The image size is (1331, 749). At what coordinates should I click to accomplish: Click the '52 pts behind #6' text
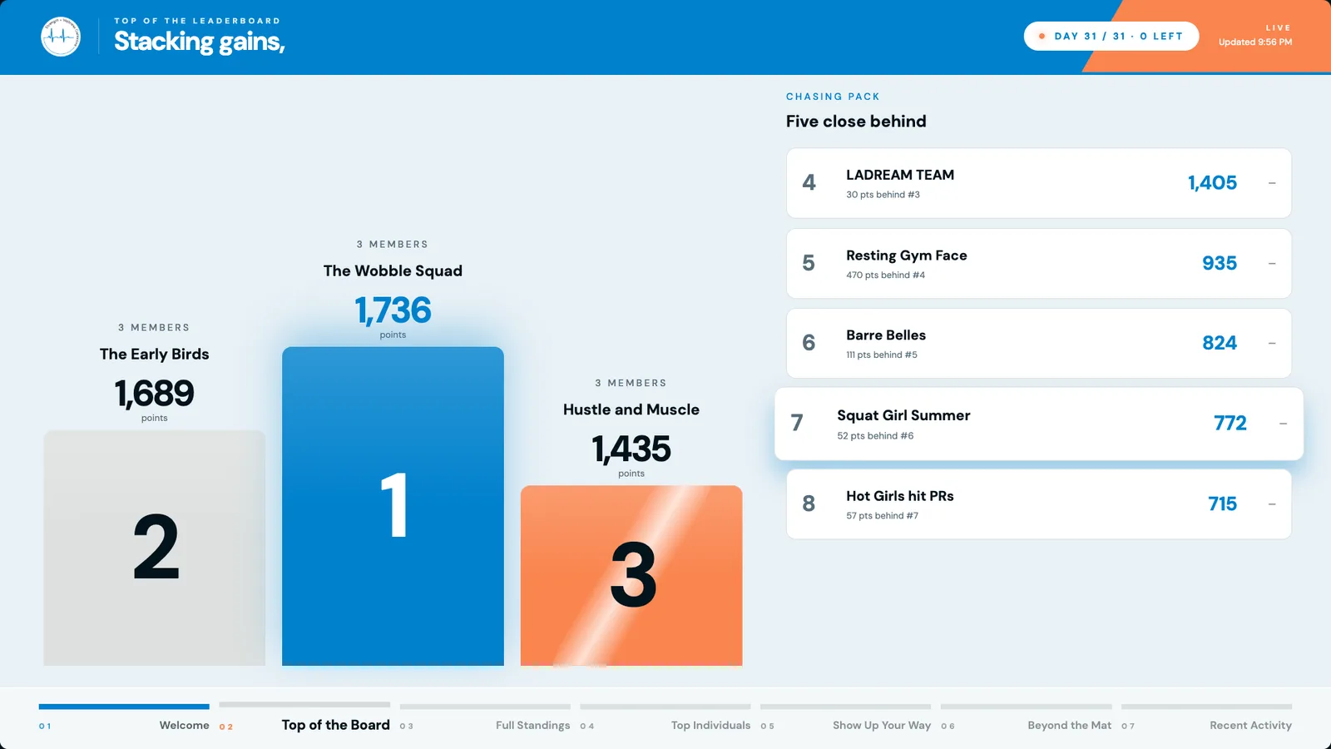[875, 436]
